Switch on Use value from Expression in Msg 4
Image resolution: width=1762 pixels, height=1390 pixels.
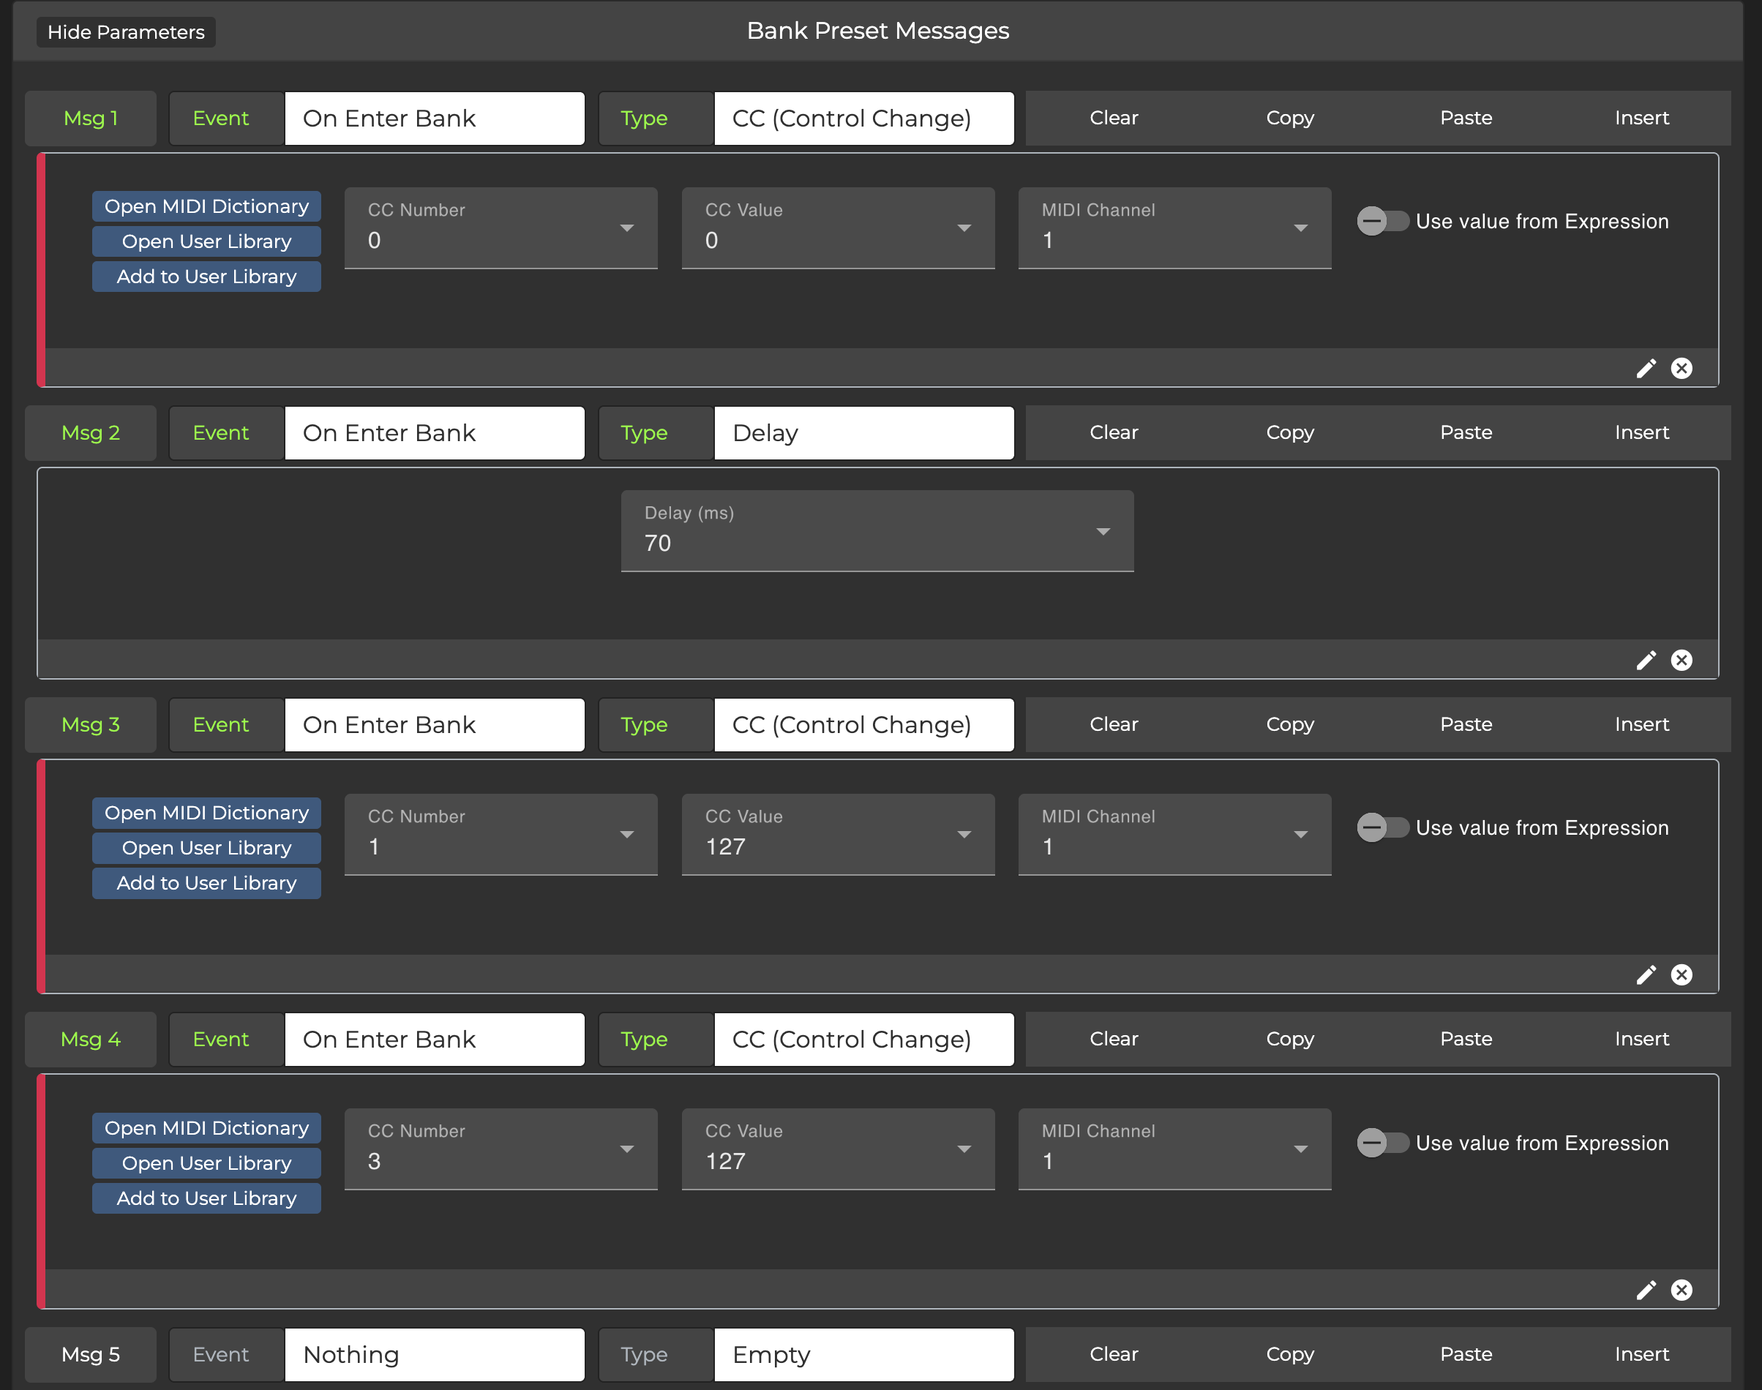[1382, 1143]
